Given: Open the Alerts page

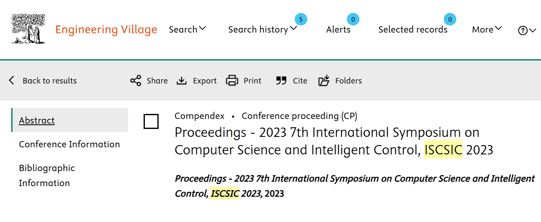Looking at the screenshot, I should click(338, 29).
